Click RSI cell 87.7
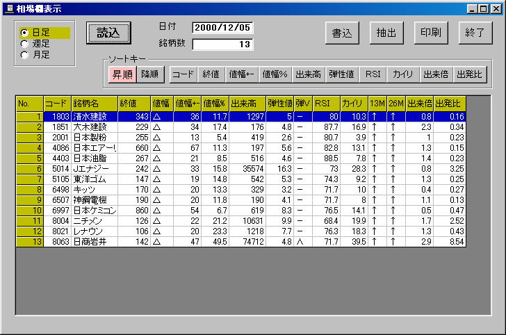 point(326,127)
